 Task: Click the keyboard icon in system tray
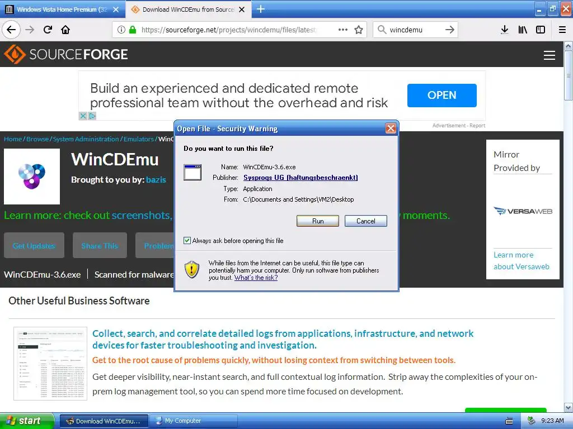509,421
